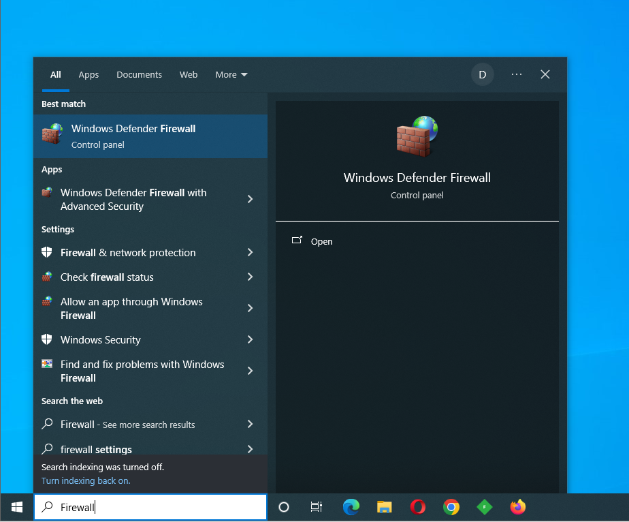Expand chevron for Find and fix problems
Screen dimensions: 629x522
[251, 371]
